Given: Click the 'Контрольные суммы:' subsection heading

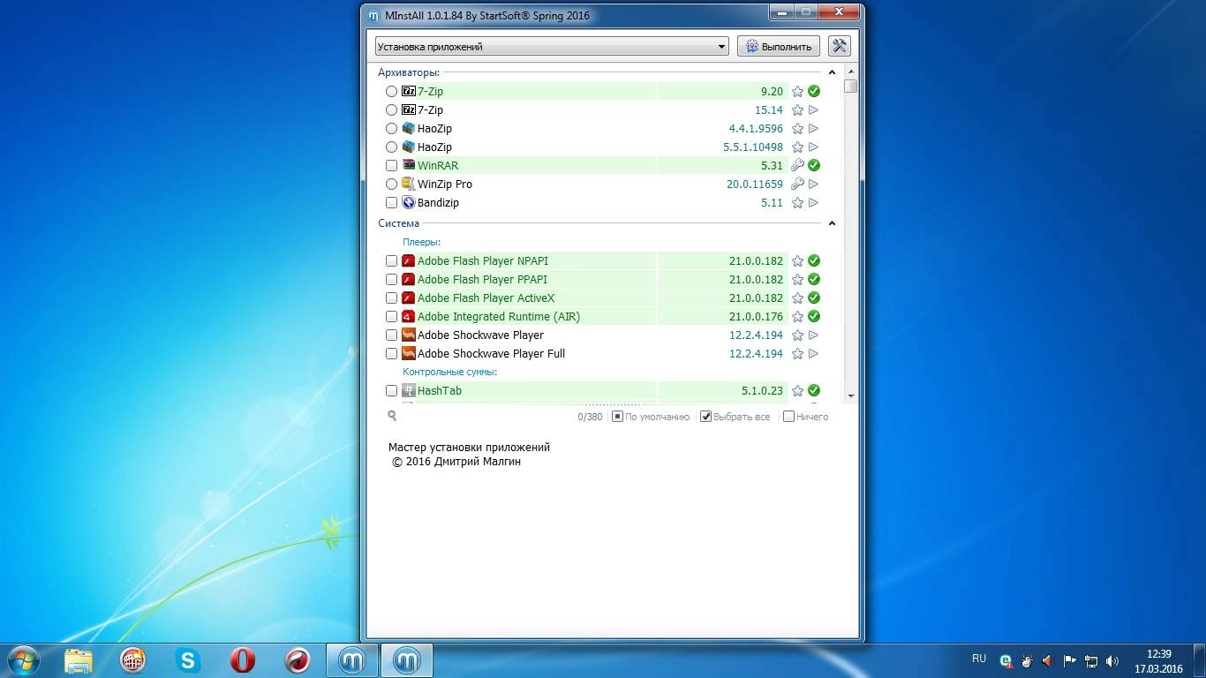Looking at the screenshot, I should tap(449, 372).
